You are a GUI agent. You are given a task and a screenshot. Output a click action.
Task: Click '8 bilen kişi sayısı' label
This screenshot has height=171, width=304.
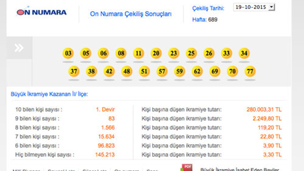tap(37, 128)
